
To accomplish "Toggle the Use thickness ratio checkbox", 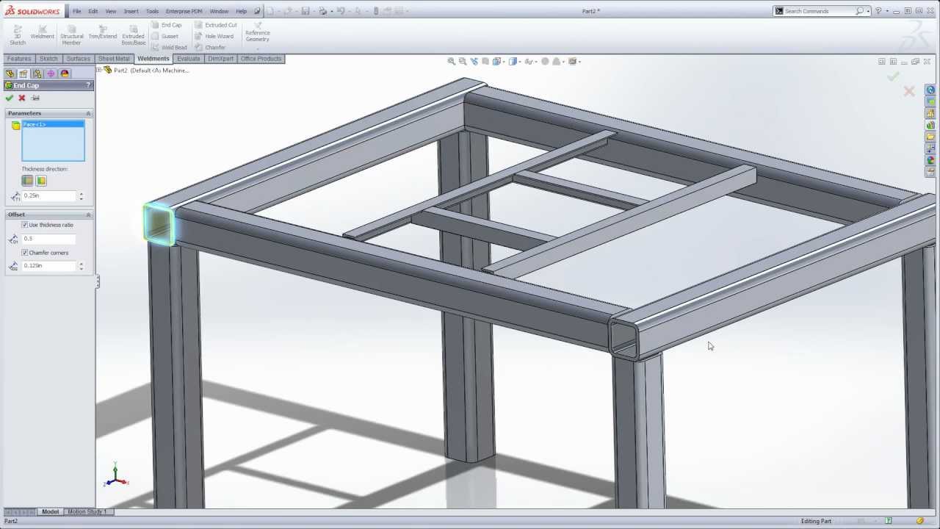I will [x=25, y=225].
